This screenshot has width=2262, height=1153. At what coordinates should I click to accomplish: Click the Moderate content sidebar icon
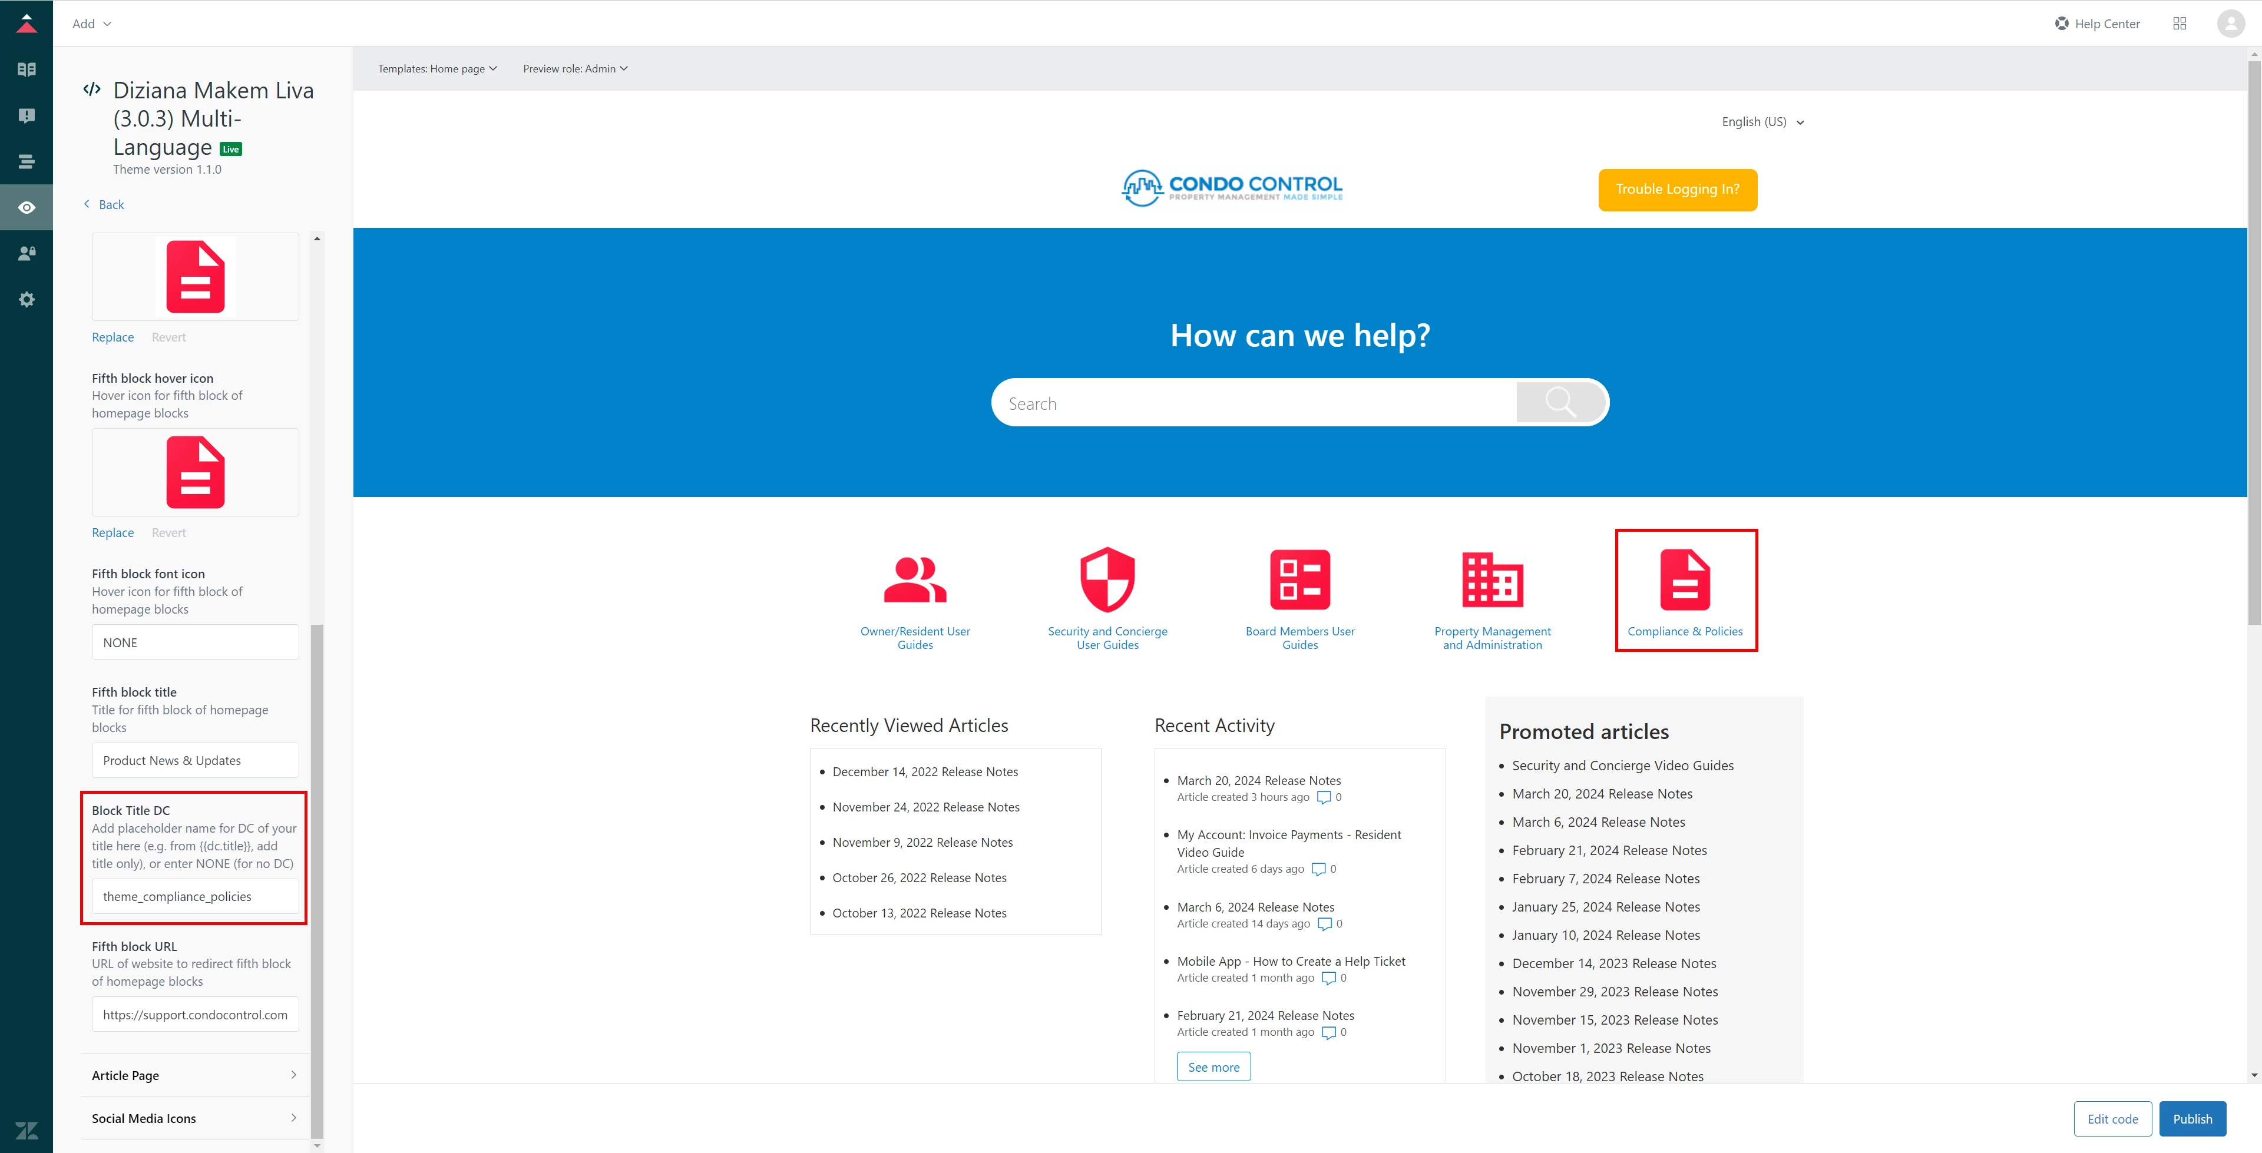(27, 116)
